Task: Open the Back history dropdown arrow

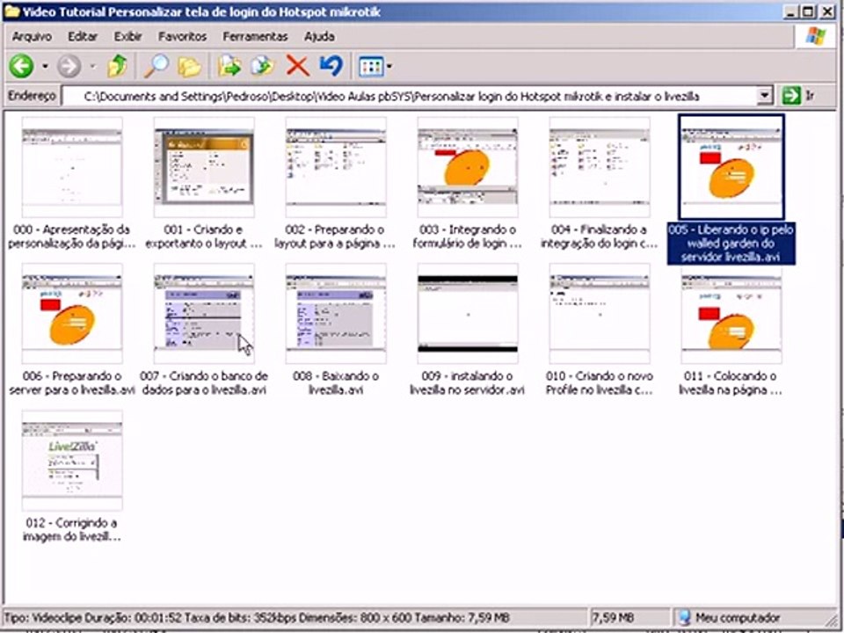Action: point(45,67)
